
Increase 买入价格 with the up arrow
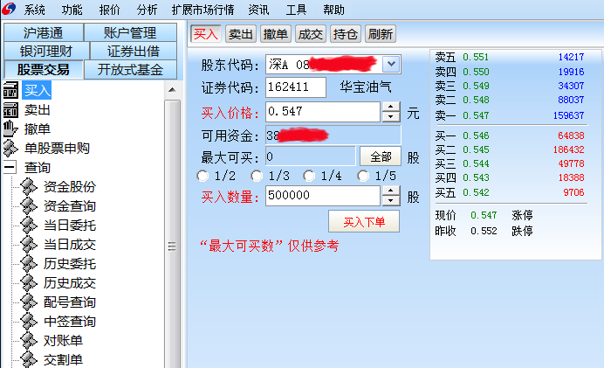tap(391, 107)
